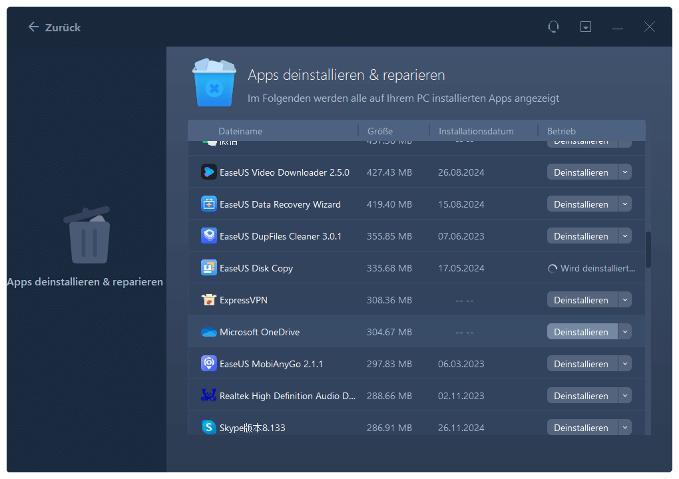Click the install date 06.03.2023

coord(461,364)
